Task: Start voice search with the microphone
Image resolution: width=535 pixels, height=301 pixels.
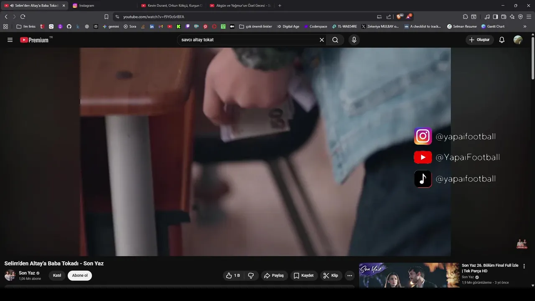Action: [354, 40]
